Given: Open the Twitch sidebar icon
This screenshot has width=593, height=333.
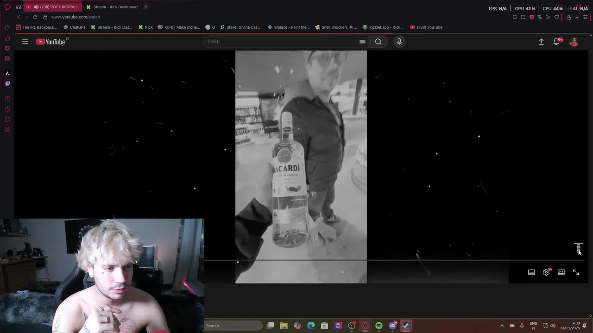Looking at the screenshot, I should 7,84.
